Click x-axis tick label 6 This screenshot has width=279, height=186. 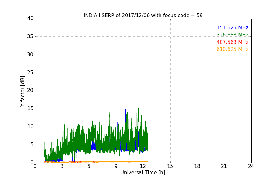tap(89, 166)
